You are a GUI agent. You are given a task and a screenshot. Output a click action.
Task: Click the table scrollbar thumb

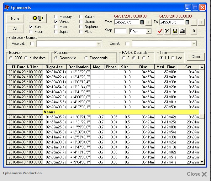(202, 116)
